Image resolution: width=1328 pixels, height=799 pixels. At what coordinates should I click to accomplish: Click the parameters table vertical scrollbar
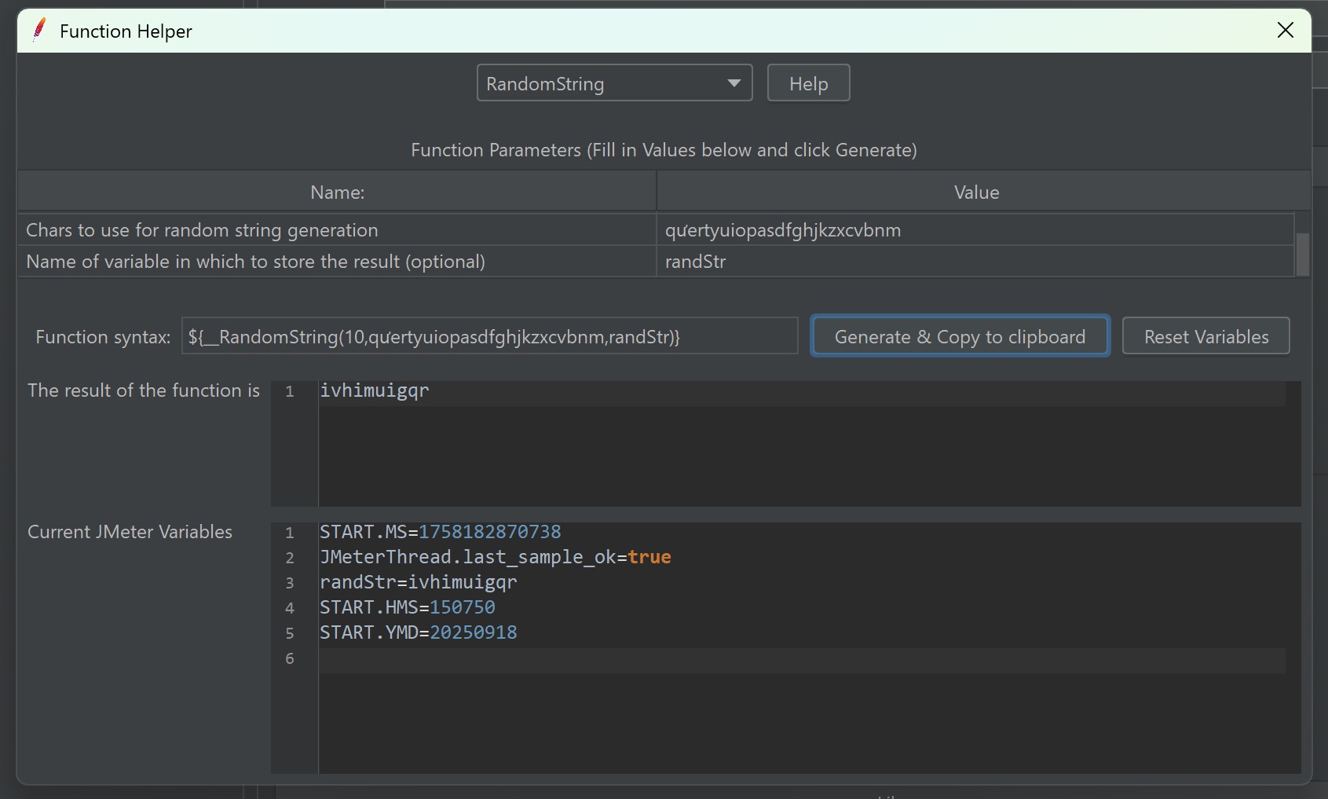(x=1302, y=253)
